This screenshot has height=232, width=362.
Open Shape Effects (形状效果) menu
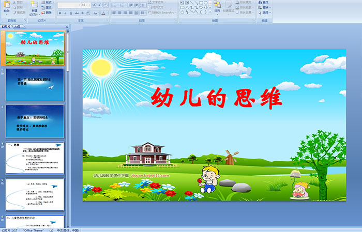pyautogui.click(x=245, y=12)
